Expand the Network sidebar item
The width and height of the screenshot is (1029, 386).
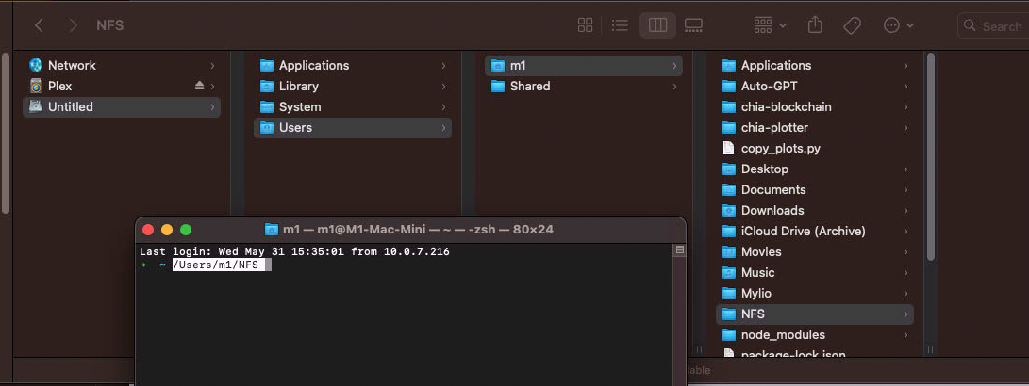point(212,65)
